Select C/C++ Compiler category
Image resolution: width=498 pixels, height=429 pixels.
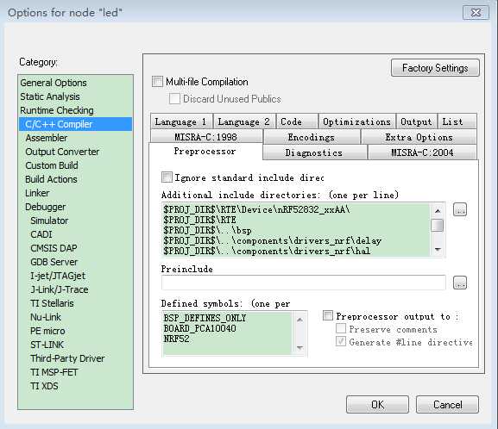pyautogui.click(x=76, y=124)
